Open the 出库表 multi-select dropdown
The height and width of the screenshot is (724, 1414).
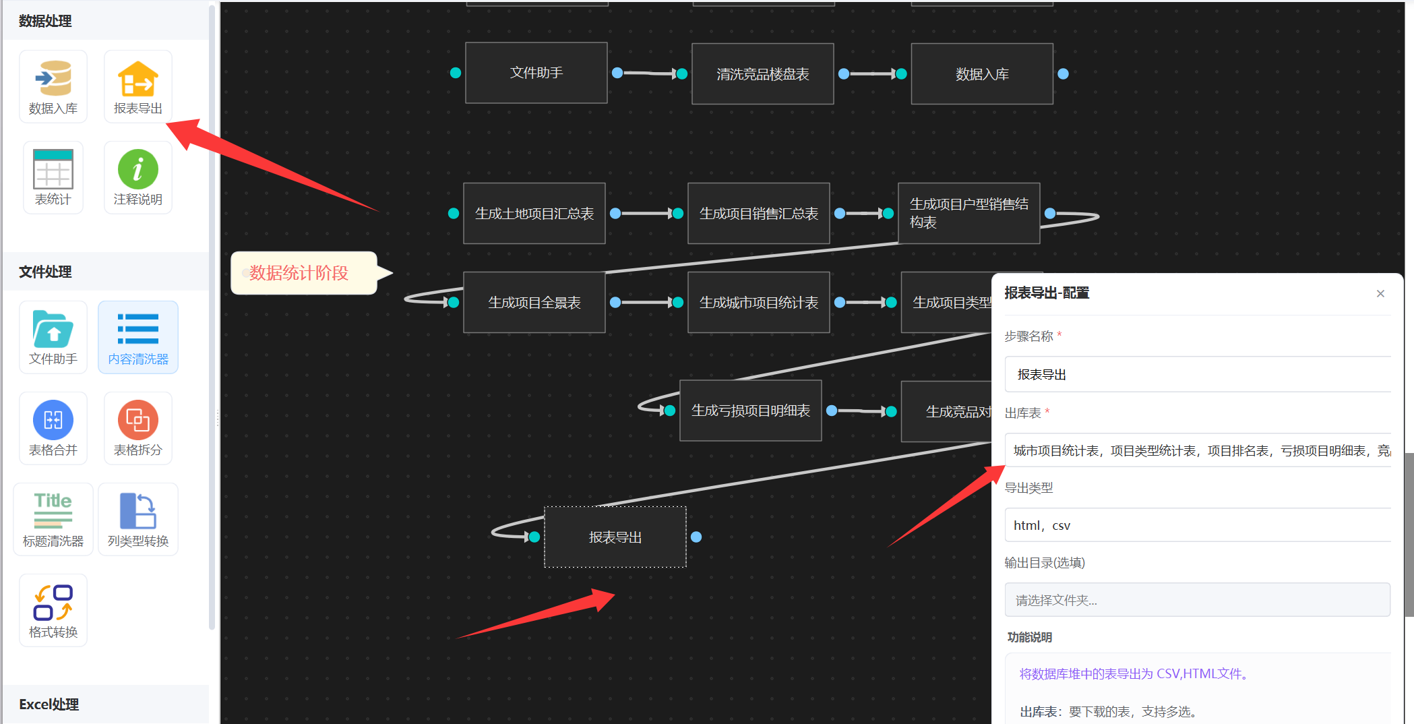point(1198,450)
